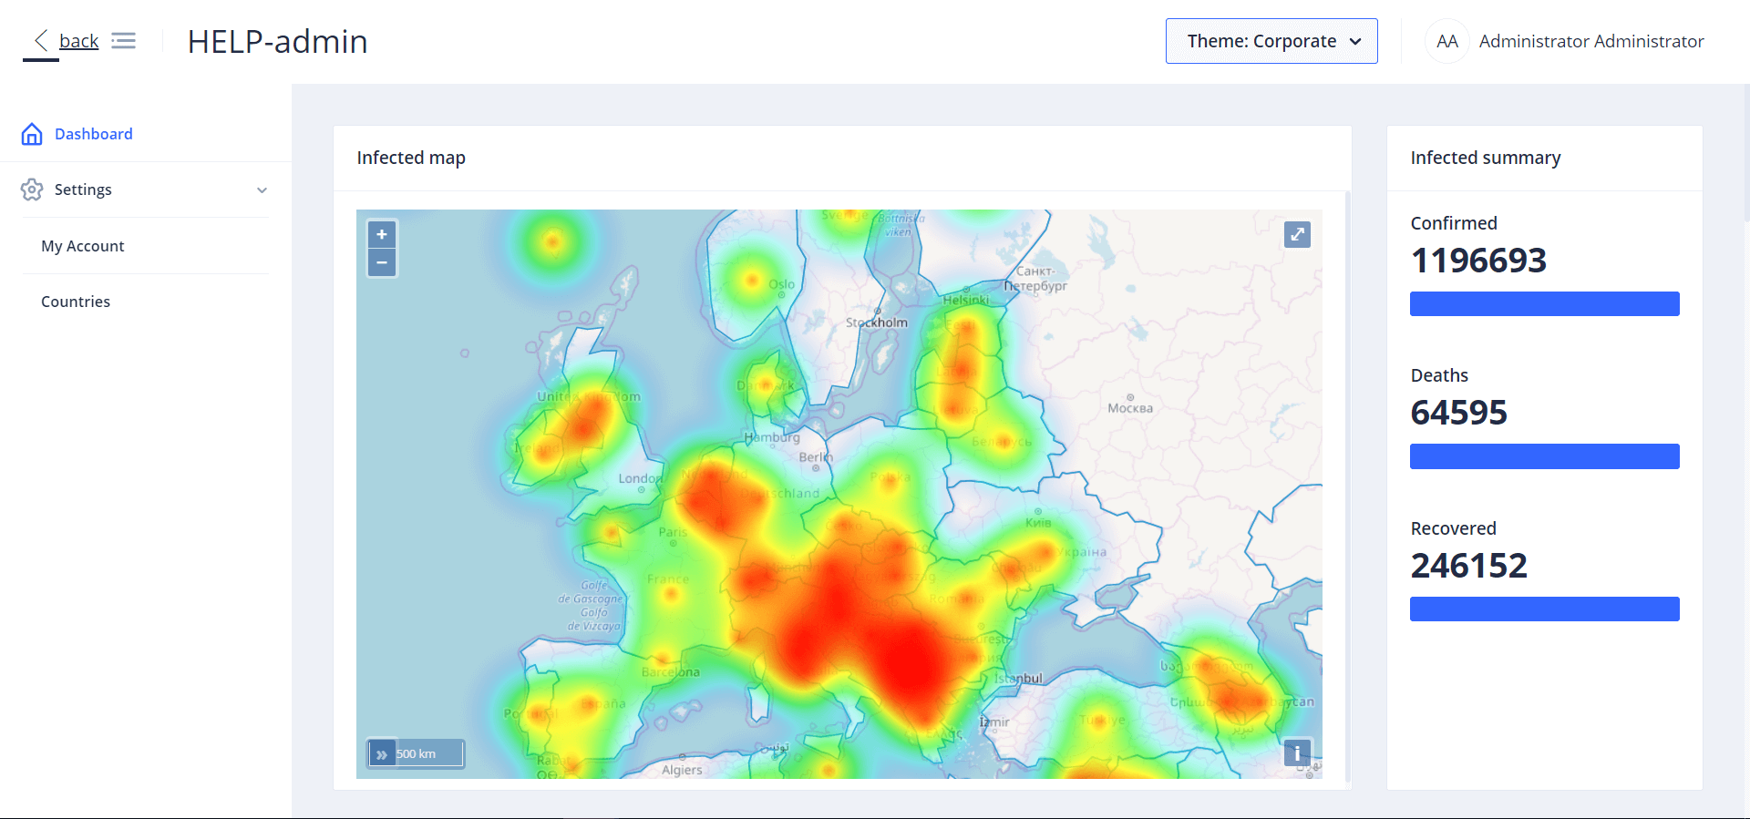Viewport: 1750px width, 819px height.
Task: Go to My Account page
Action: coord(83,246)
